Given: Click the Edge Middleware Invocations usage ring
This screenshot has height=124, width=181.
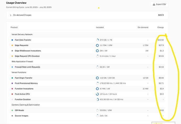Looking at the screenshot, I should coord(97,51).
